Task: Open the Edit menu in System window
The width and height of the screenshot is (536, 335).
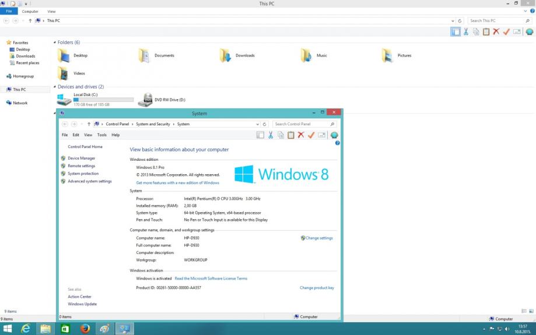Action: tap(76, 135)
